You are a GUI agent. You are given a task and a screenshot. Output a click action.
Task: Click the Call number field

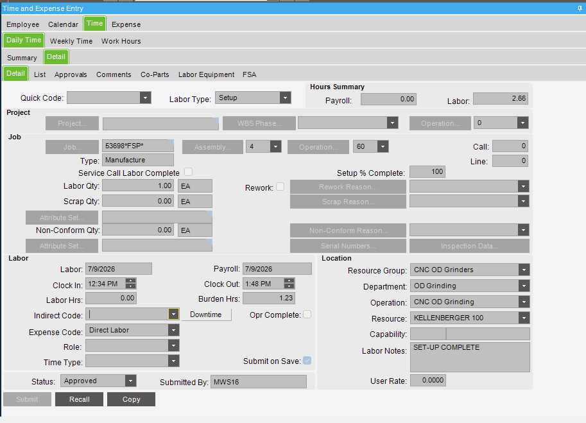coord(510,146)
